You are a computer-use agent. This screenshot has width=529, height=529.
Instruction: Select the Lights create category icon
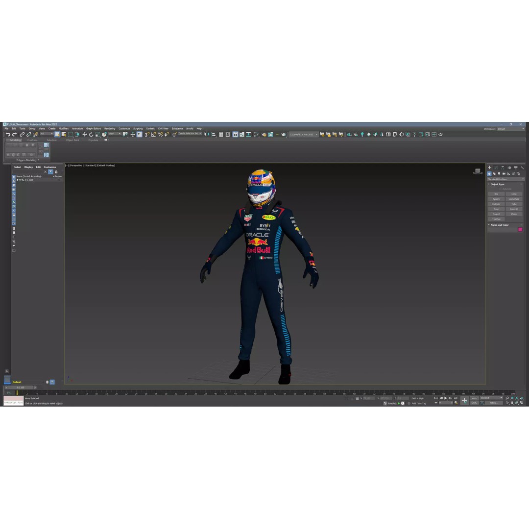[x=499, y=174]
